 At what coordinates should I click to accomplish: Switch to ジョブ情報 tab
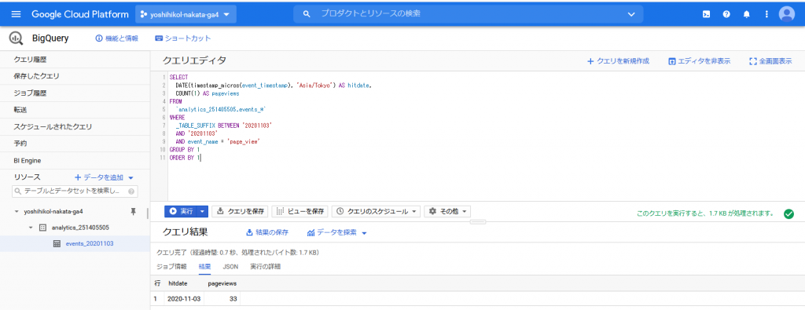[x=171, y=267]
